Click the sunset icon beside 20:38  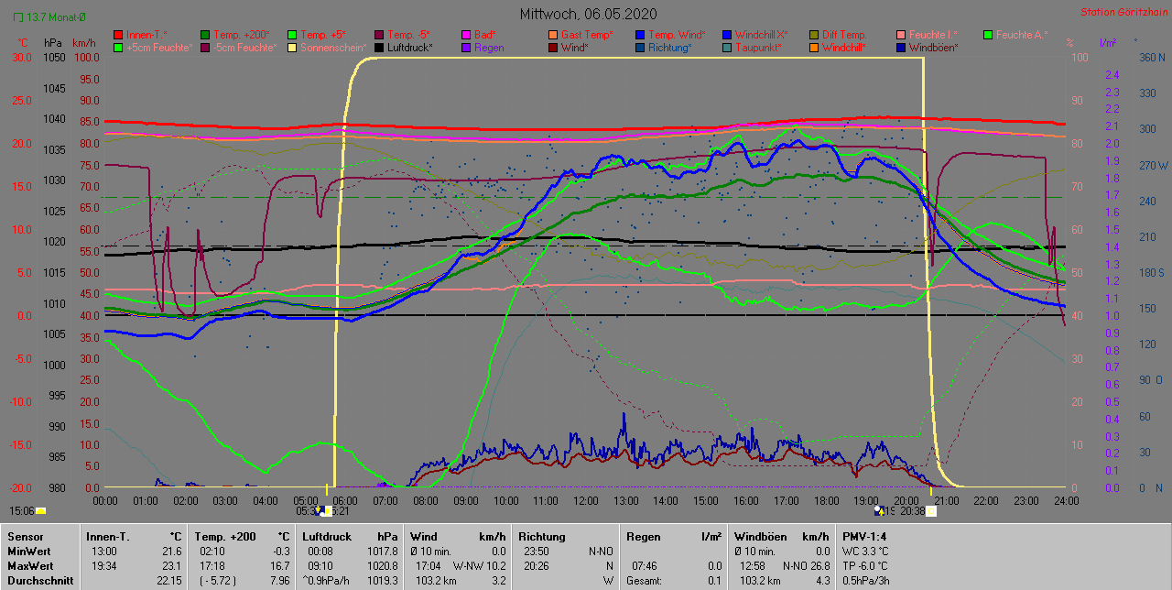pyautogui.click(x=931, y=511)
